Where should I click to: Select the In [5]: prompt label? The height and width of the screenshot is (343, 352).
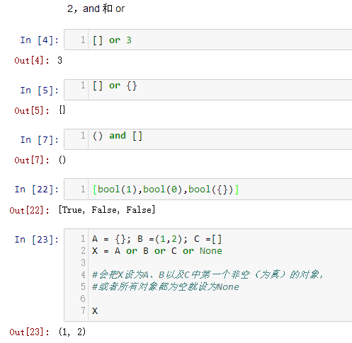(x=40, y=91)
